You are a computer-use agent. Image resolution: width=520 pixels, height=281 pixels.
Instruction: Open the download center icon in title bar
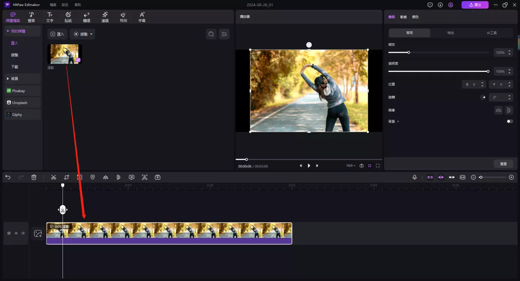click(x=440, y=5)
